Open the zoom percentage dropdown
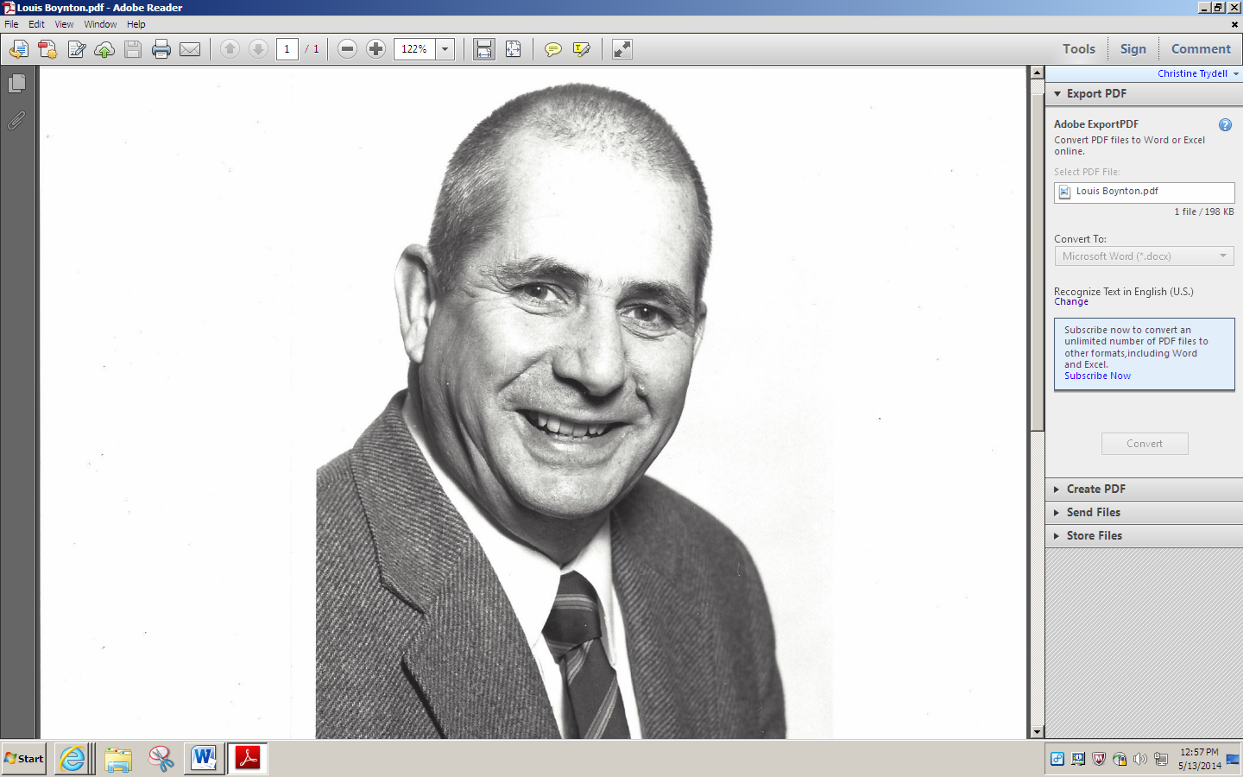Viewport: 1243px width, 777px height. pyautogui.click(x=445, y=49)
